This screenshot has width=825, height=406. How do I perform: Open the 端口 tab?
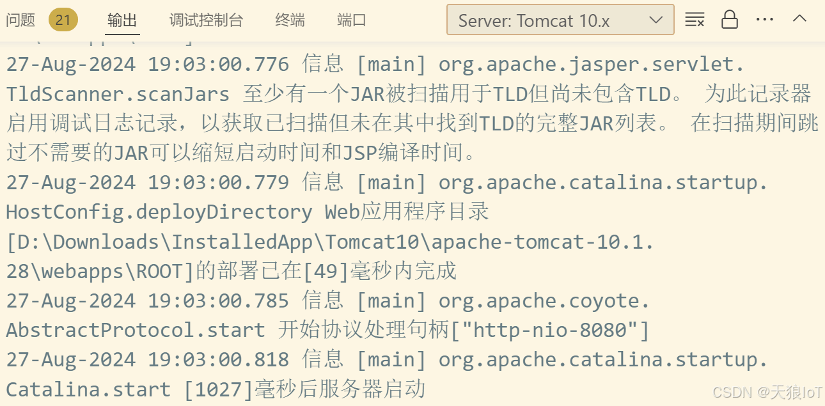coord(351,20)
